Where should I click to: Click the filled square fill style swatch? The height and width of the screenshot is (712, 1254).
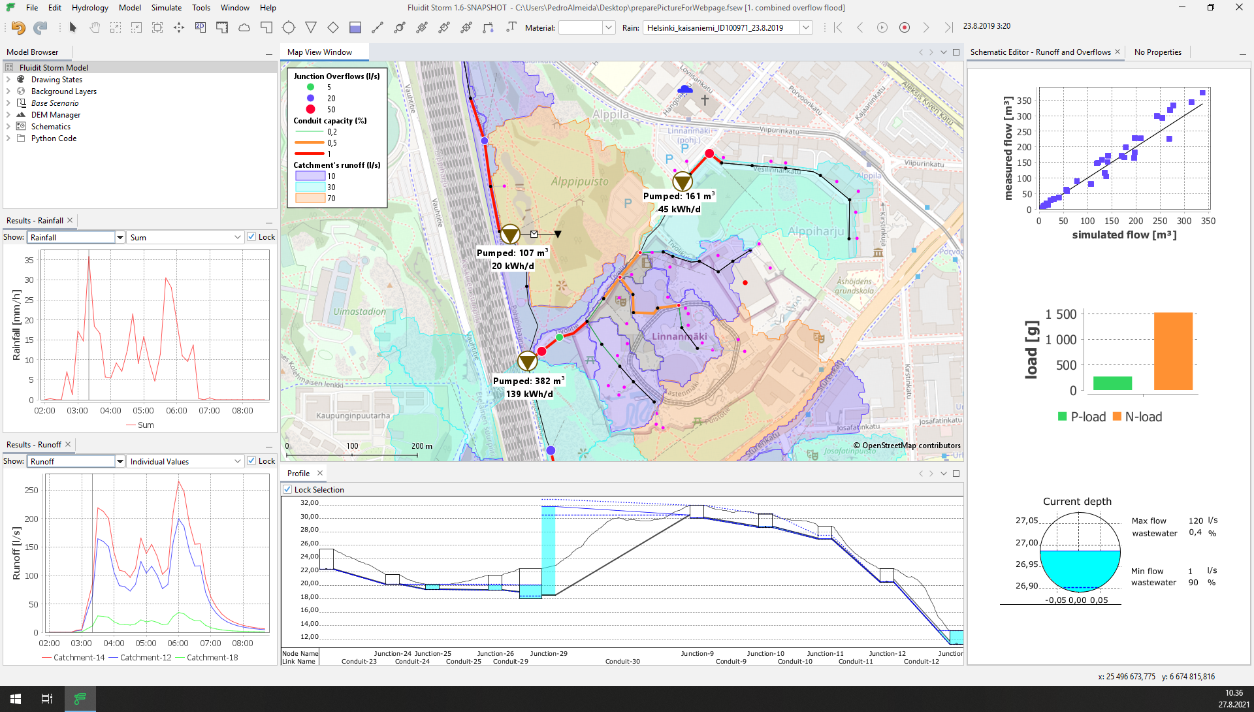pyautogui.click(x=355, y=27)
